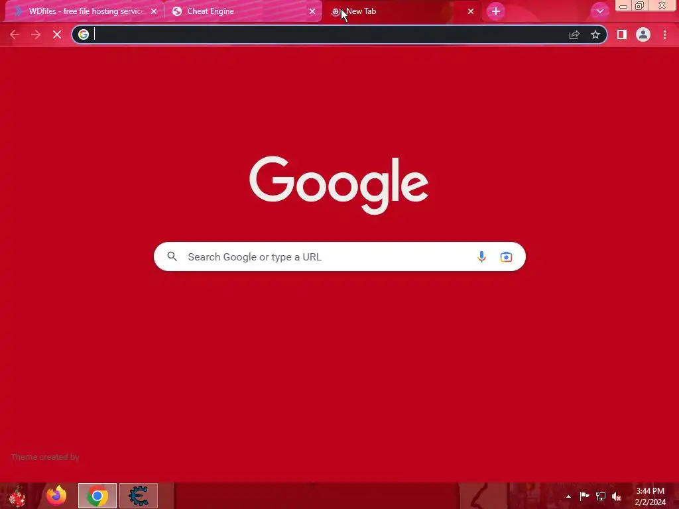Close the New Tab tab
The image size is (679, 509).
pyautogui.click(x=471, y=12)
